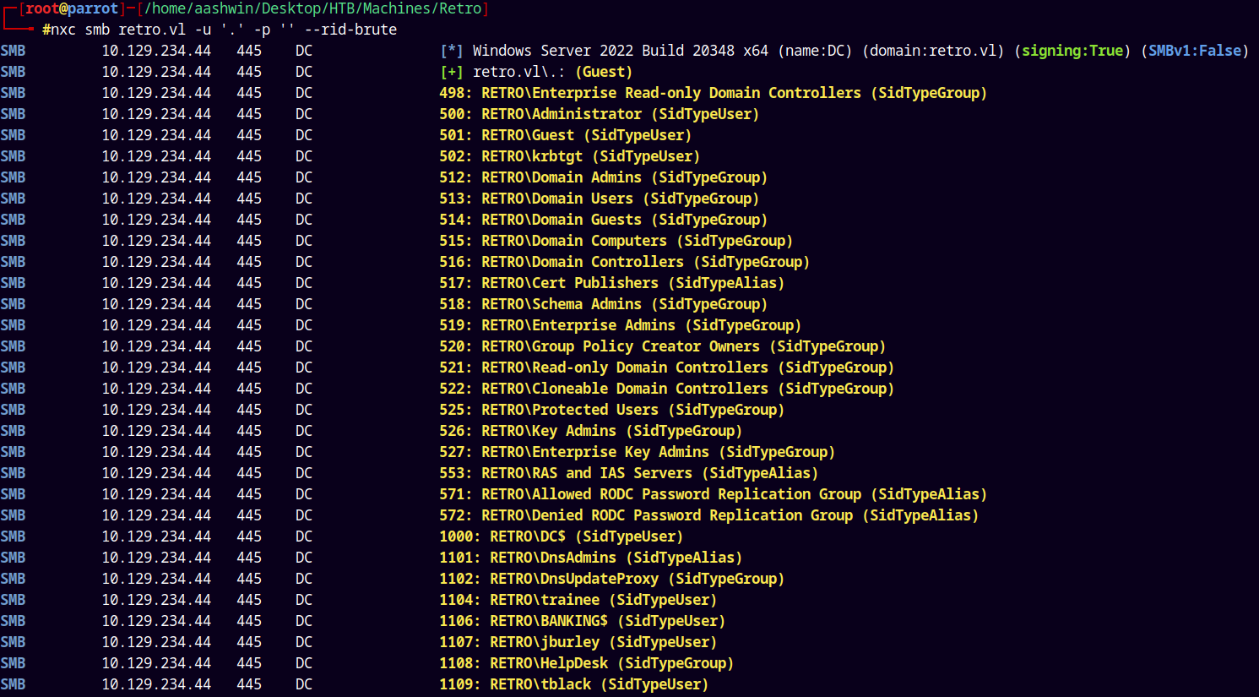Viewport: 1259px width, 697px height.
Task: Click 522: Cloneable Domain Controllers entry
Action: click(x=666, y=389)
